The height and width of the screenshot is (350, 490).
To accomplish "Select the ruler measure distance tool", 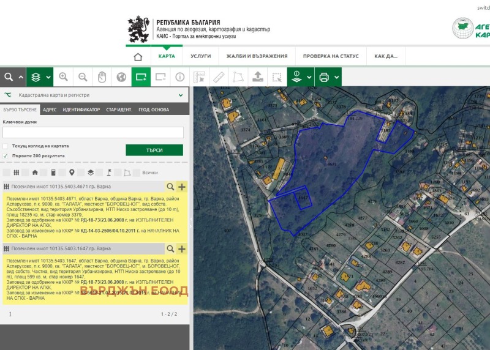I will (x=218, y=77).
